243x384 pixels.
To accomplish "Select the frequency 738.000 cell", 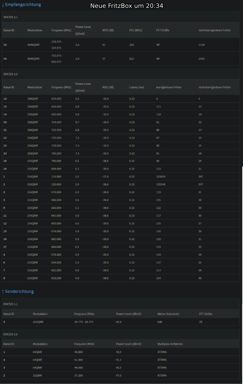I will [x=56, y=146].
